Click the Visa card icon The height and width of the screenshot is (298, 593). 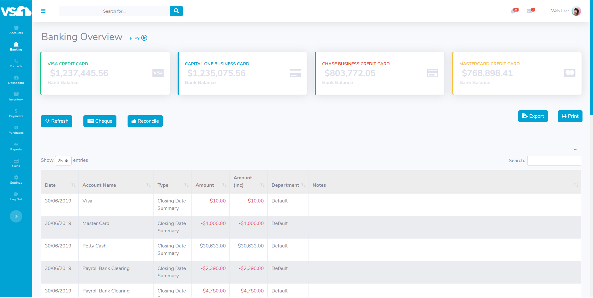pyautogui.click(x=158, y=73)
